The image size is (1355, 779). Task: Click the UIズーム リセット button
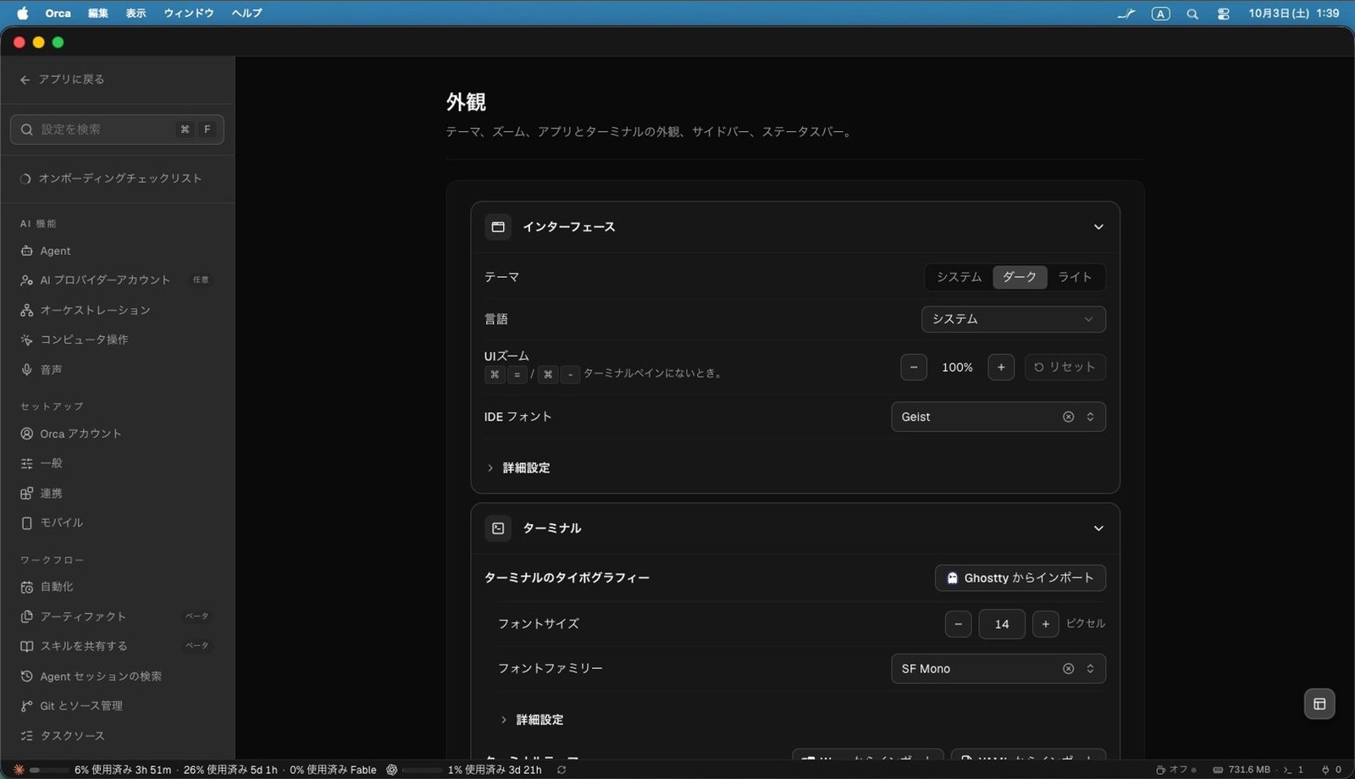click(x=1065, y=367)
